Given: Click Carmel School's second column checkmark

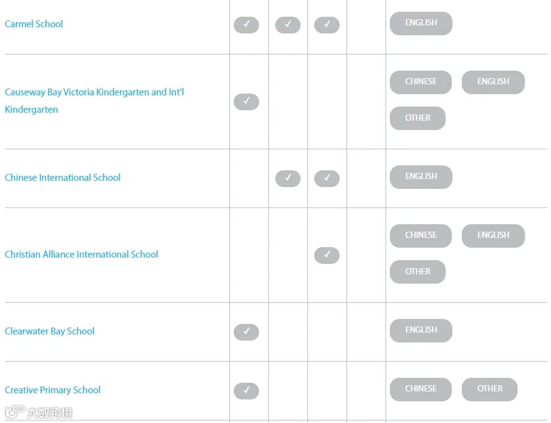Looking at the screenshot, I should [x=288, y=25].
